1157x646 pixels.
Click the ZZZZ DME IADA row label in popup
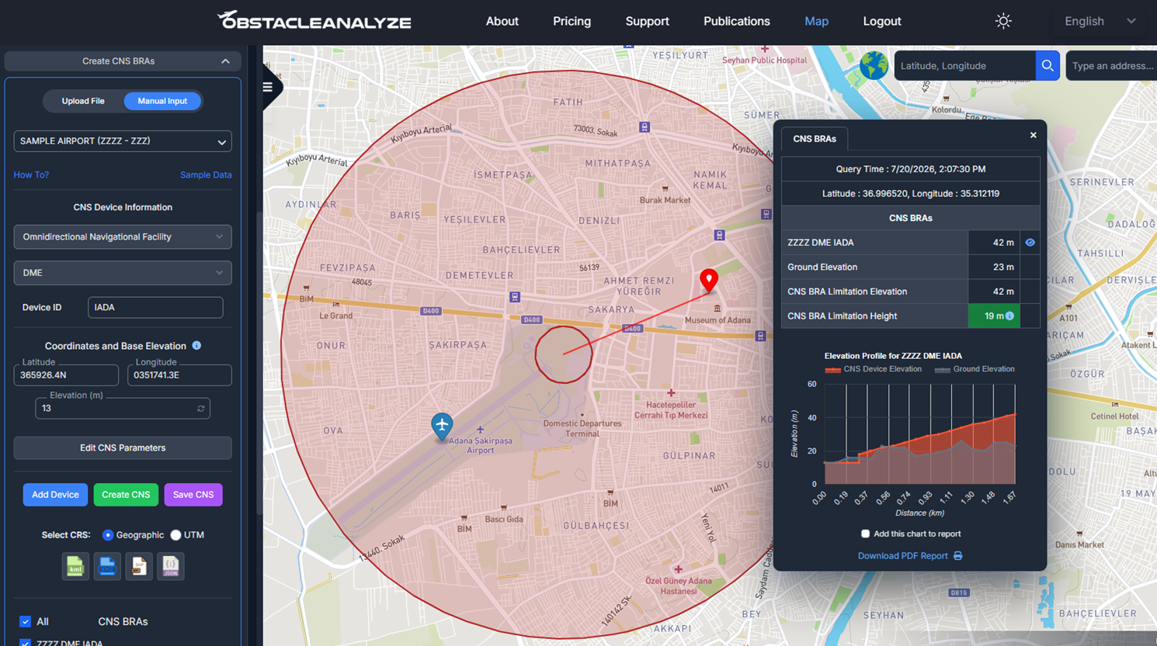pyautogui.click(x=820, y=243)
